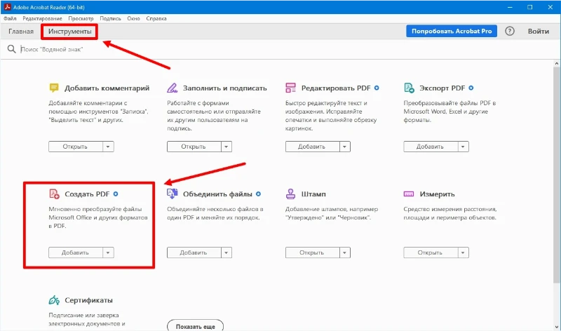Click Открыть under Штамп
The width and height of the screenshot is (561, 331).
coord(312,252)
